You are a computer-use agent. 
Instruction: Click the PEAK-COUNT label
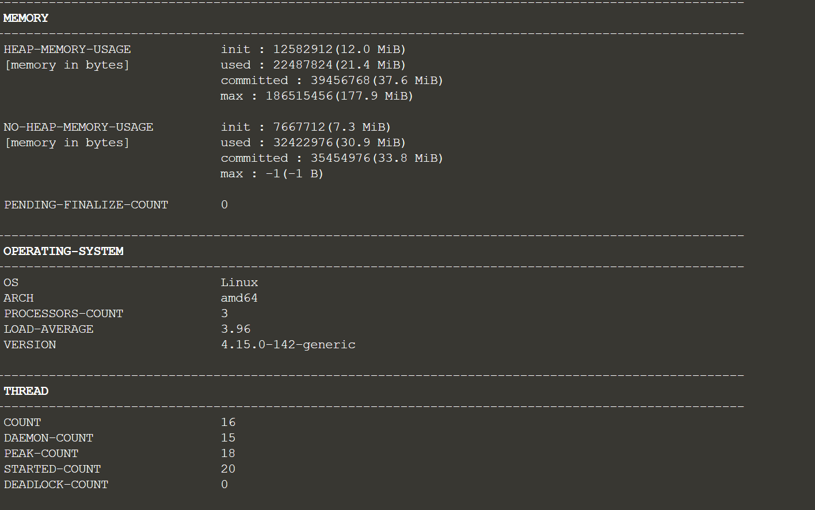coord(41,454)
